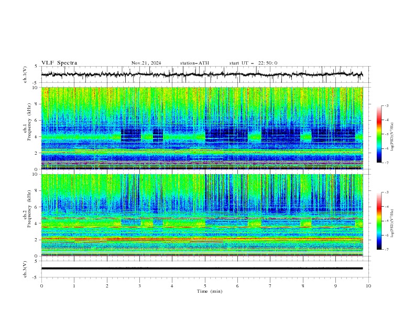Click the 'Time (min)' x-axis title
The width and height of the screenshot is (415, 321).
point(210,291)
